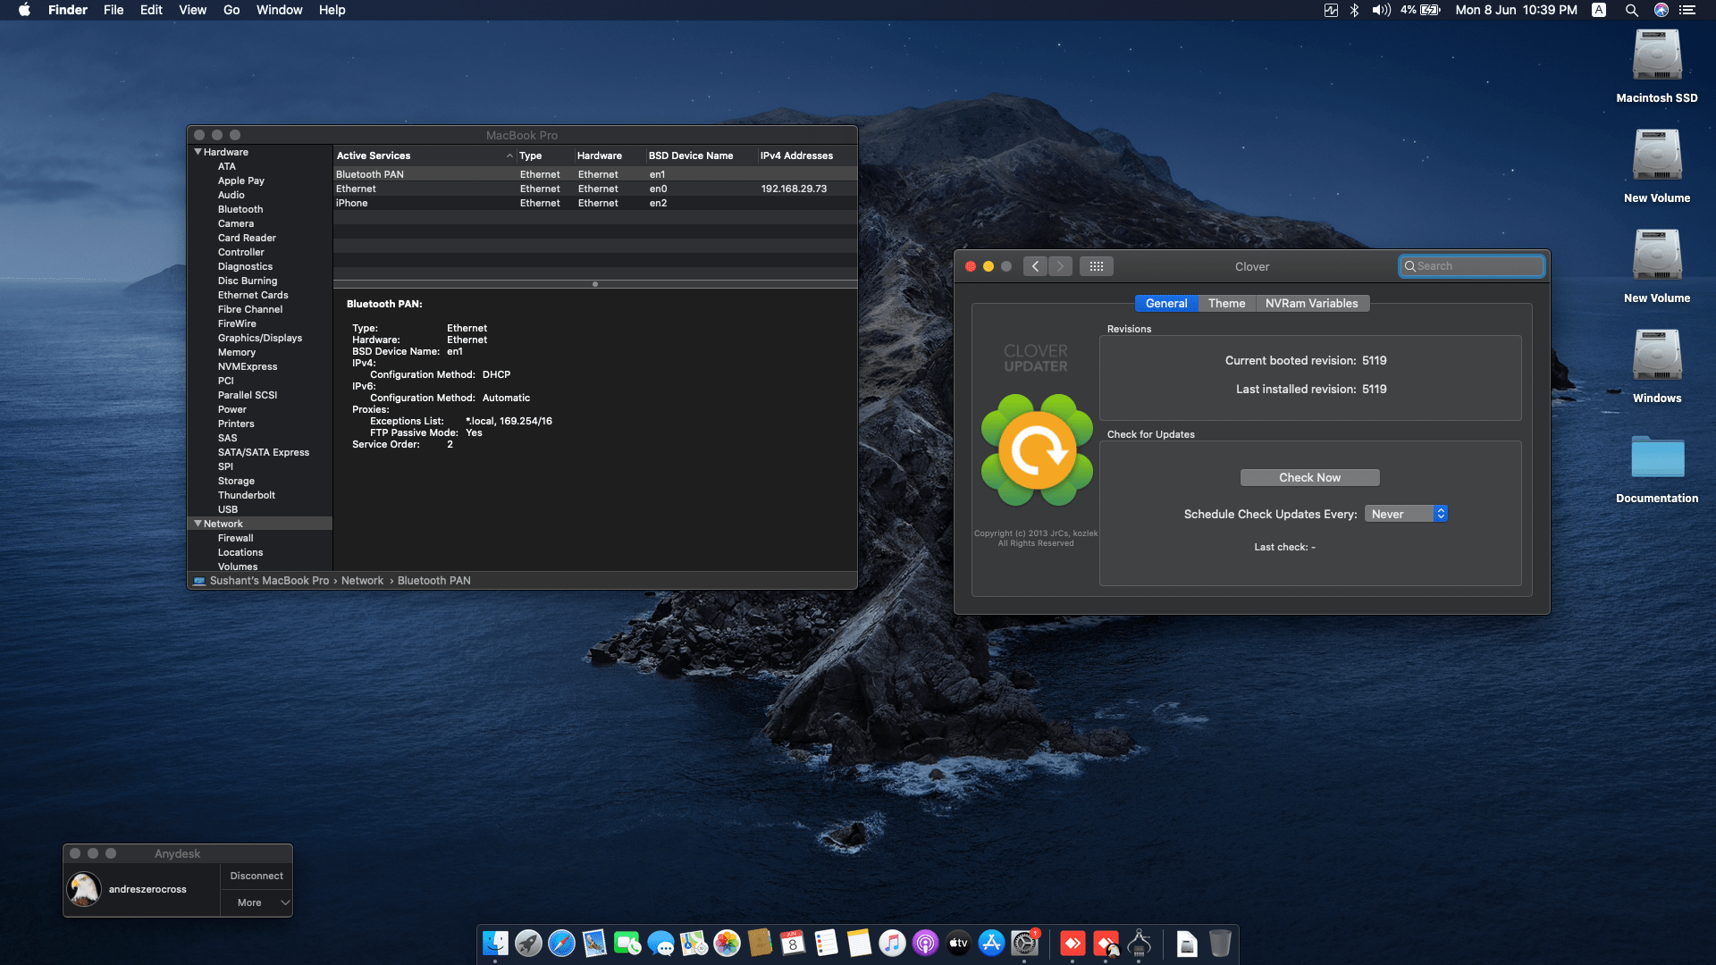The image size is (1716, 965).
Task: Open the Window menu
Action: 279,10
